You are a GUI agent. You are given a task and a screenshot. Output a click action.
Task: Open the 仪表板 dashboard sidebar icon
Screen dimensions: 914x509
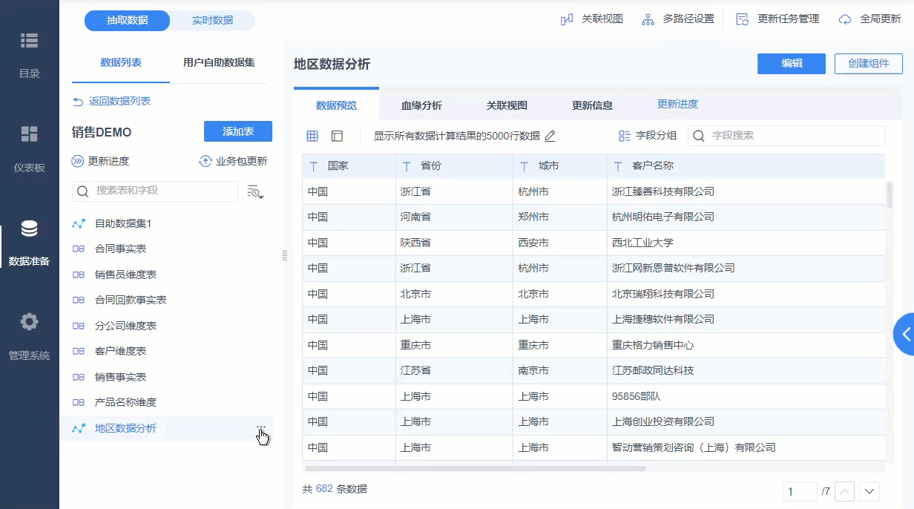29,134
